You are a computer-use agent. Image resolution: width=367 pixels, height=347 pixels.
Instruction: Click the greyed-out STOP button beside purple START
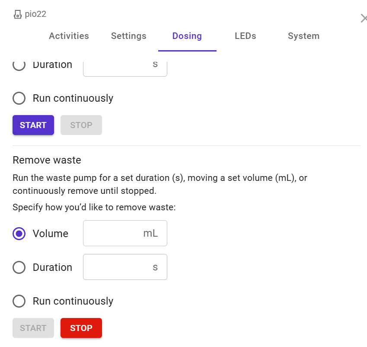click(x=81, y=125)
